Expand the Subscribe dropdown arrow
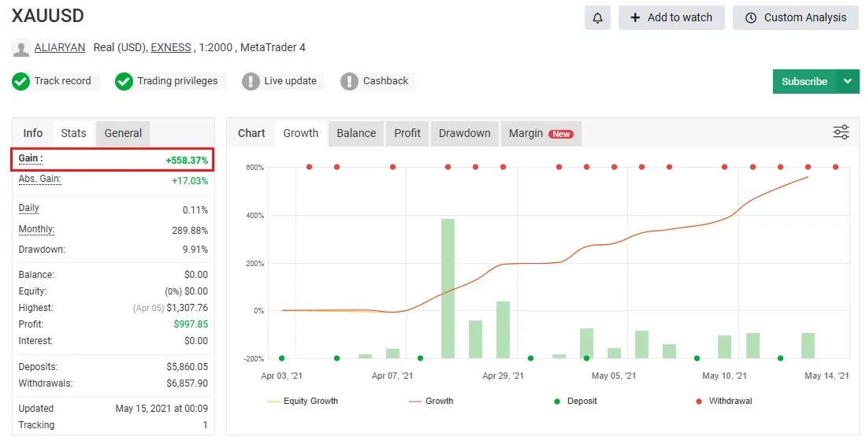The image size is (866, 437). pos(847,81)
